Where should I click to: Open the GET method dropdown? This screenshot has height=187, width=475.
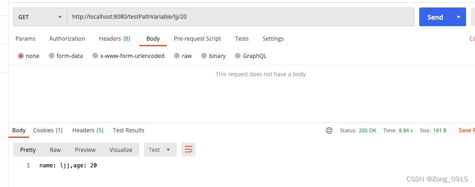point(40,17)
